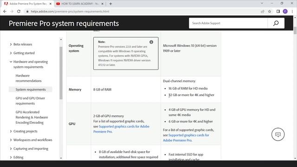This screenshot has height=167, width=297.
Task: Click the share page icon in address bar
Action: tap(263, 11)
